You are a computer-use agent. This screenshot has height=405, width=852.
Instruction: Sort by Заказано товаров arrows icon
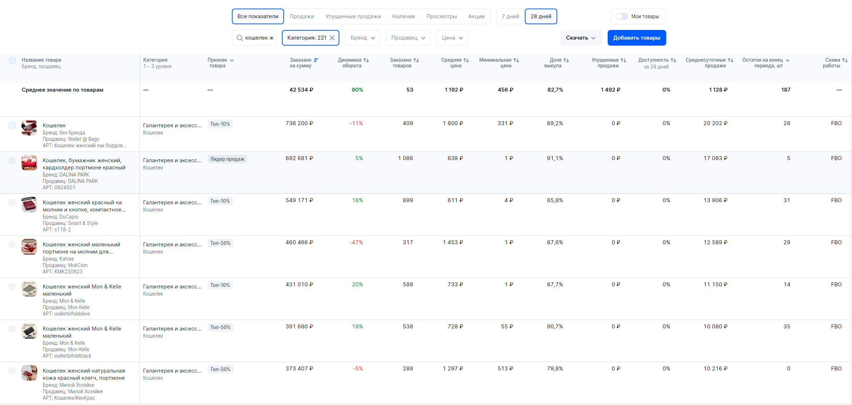pos(416,60)
